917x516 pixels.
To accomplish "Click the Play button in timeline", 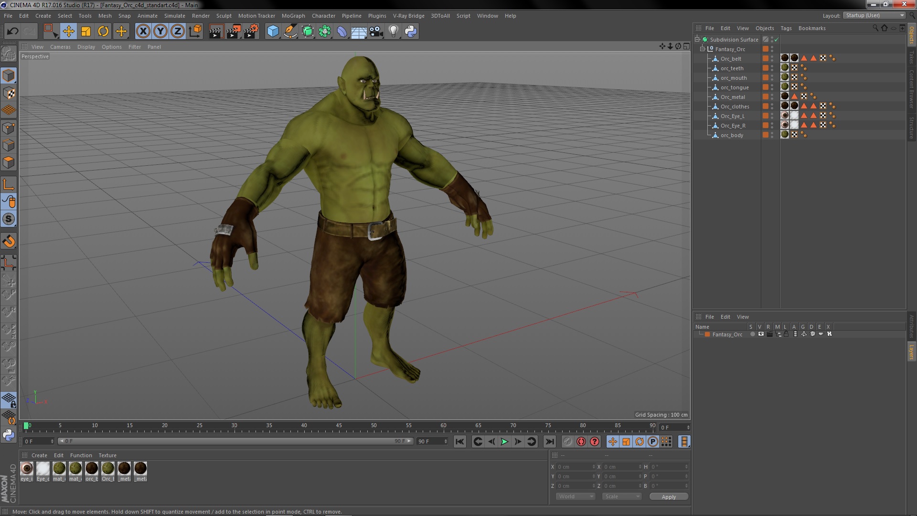I will [504, 441].
